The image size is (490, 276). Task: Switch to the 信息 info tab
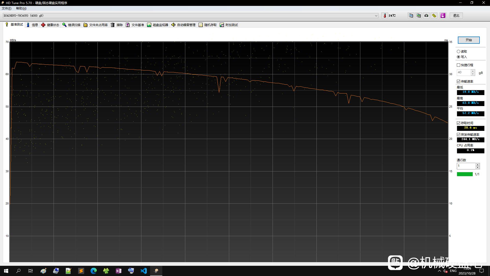pos(32,25)
